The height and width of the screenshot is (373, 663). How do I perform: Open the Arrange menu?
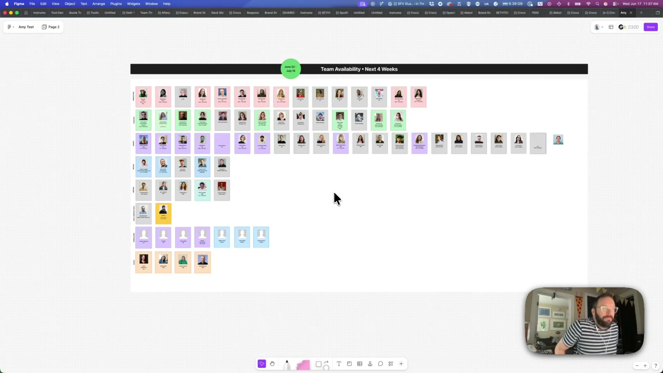click(x=99, y=4)
